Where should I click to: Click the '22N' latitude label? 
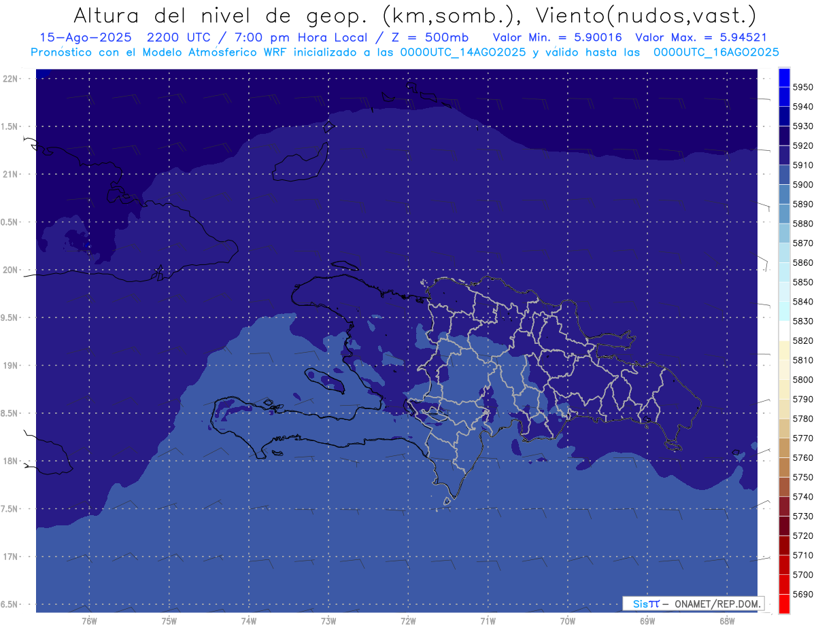10,78
